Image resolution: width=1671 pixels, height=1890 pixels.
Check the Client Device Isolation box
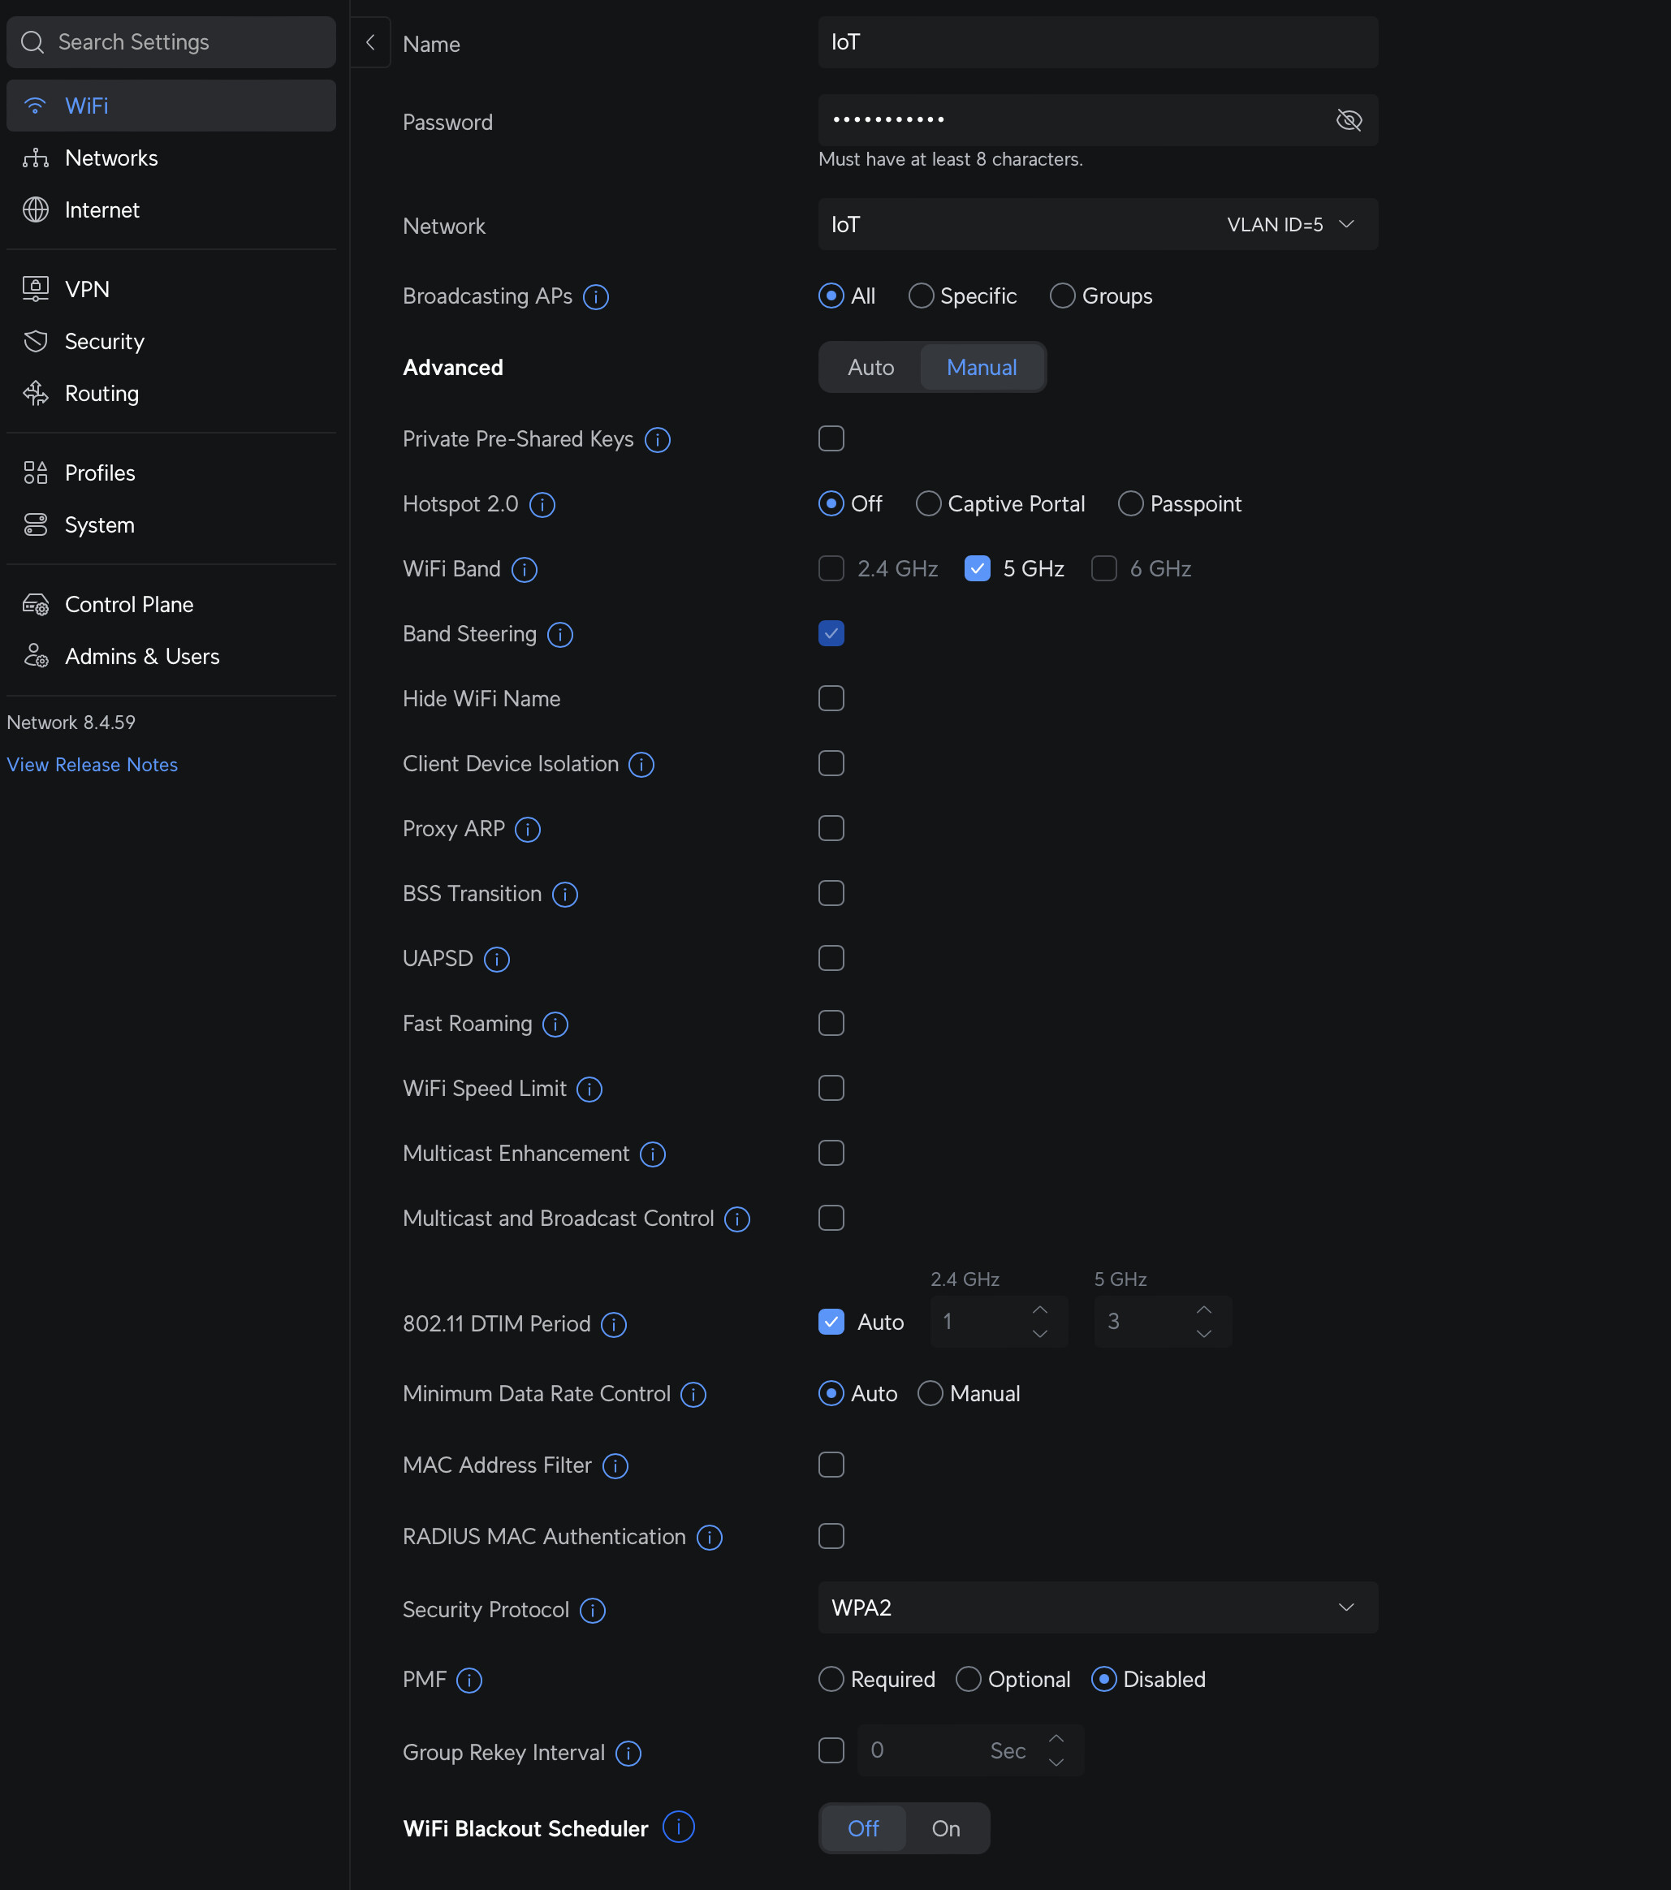coord(831,764)
